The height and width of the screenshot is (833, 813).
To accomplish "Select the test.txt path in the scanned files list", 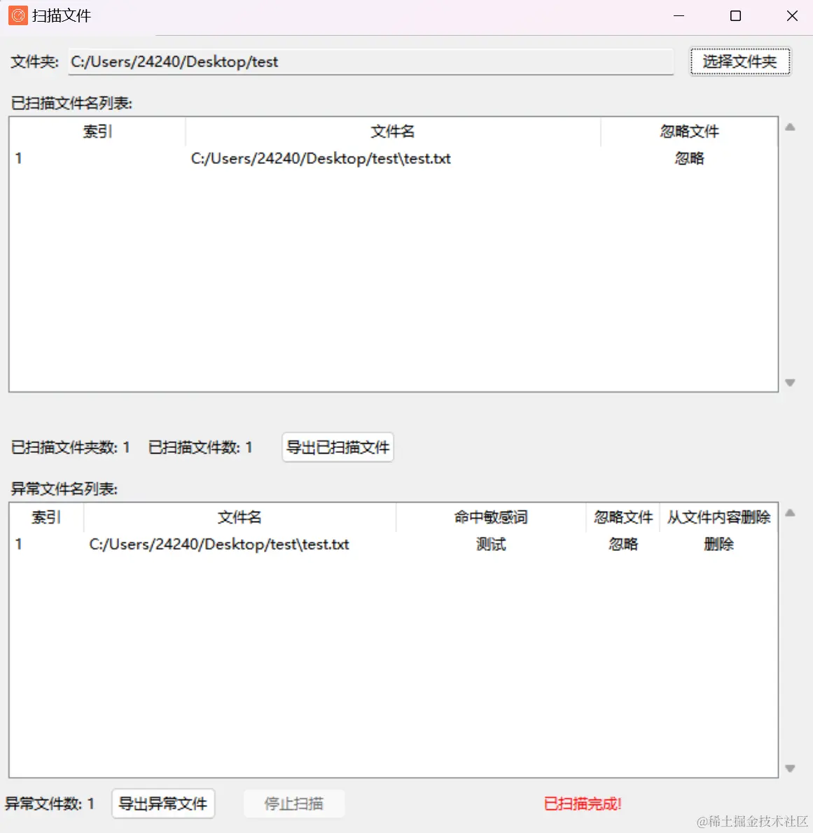I will [321, 158].
